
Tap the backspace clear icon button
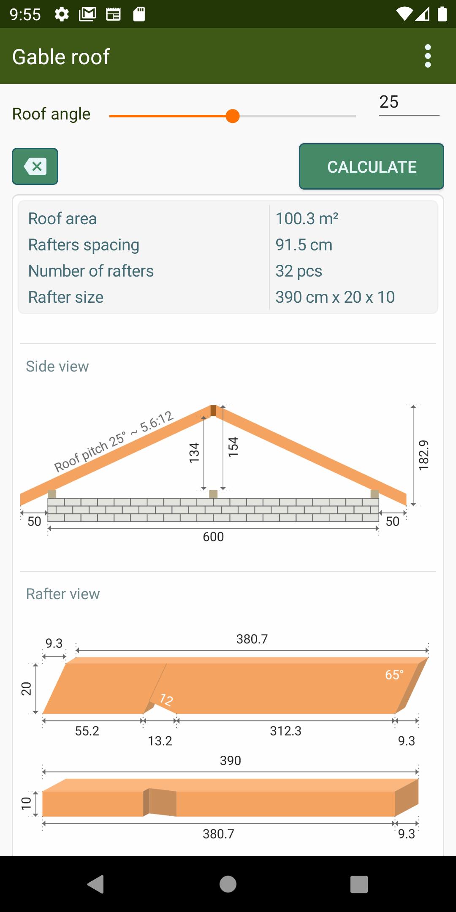coord(35,166)
